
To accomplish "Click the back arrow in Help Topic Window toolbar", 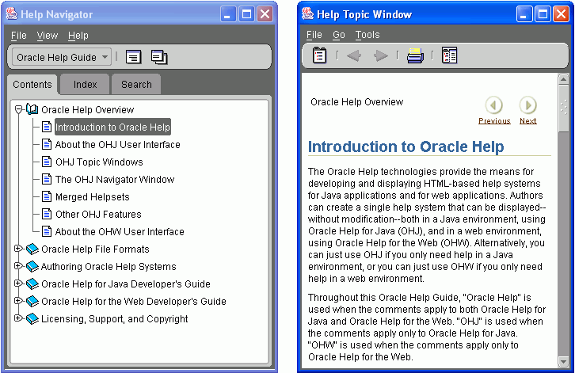I will [x=354, y=55].
